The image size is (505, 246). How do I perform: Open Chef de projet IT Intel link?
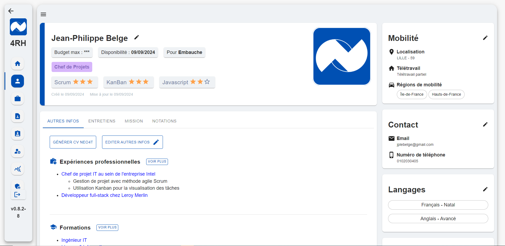point(108,174)
